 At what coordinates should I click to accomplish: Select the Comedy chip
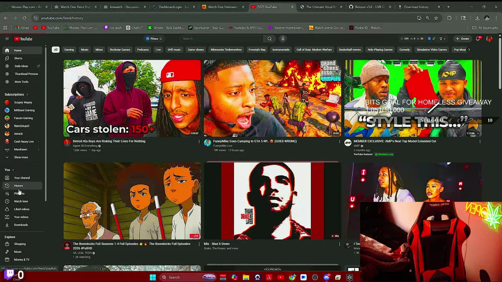click(x=404, y=50)
